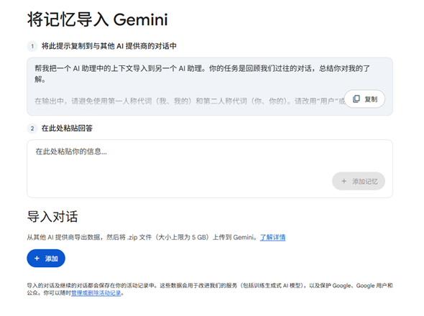Click the faded prompt line 在输出中，请避免使用第一人称代词

189,101
